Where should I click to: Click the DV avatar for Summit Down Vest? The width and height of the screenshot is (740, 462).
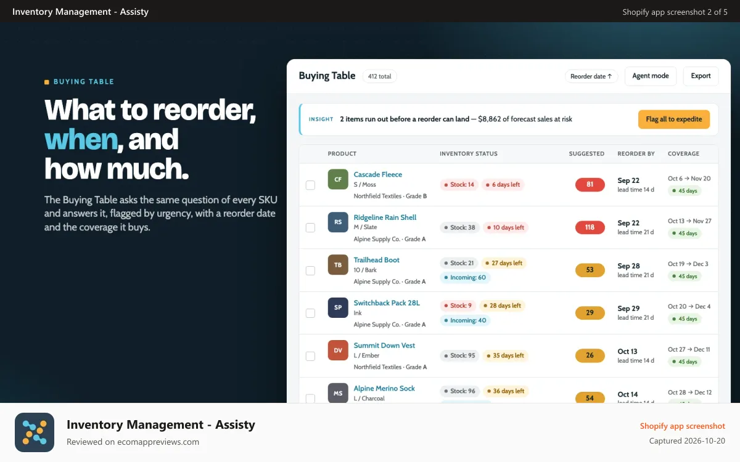(338, 351)
